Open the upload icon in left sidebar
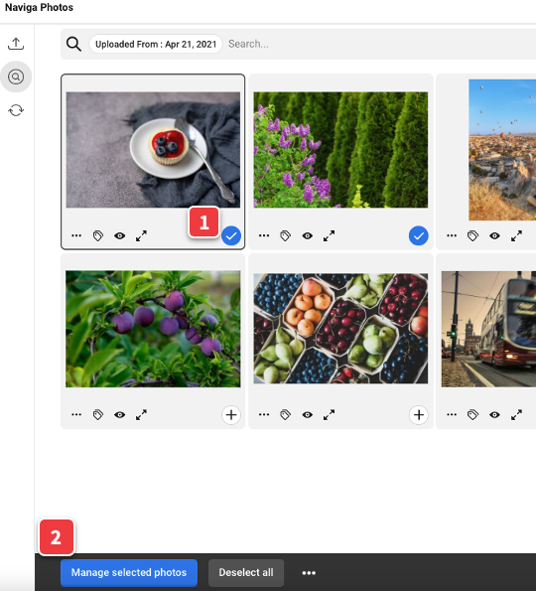This screenshot has width=536, height=591. 16,44
